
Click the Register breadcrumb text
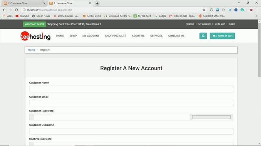[x=45, y=50]
